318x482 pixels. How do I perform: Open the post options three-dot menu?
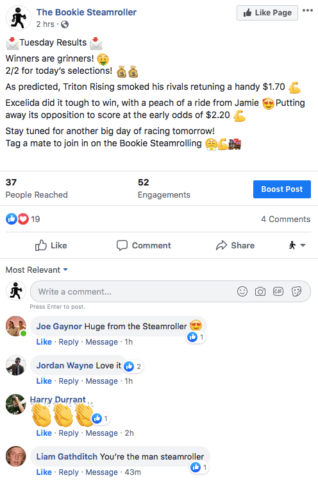(x=308, y=10)
